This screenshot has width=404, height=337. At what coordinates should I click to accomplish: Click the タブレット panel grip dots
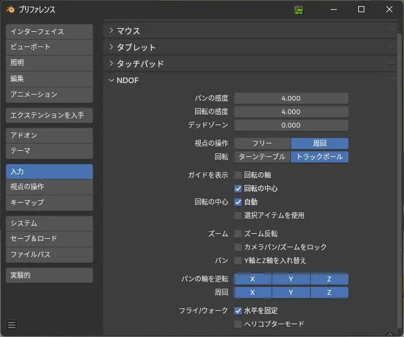coord(391,46)
